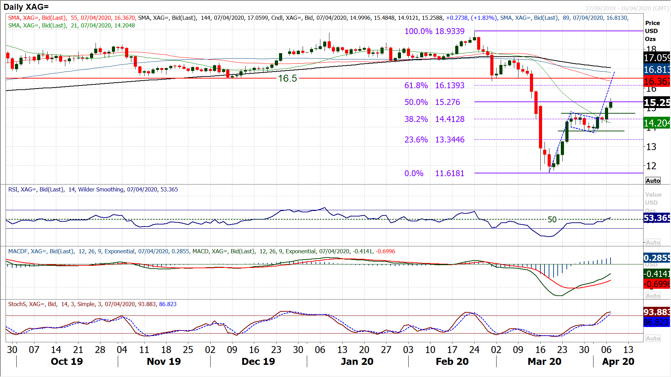This screenshot has width=671, height=377.
Task: Click the green 14.20 price axis tag
Action: 656,123
